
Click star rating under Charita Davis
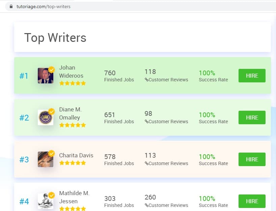coord(73,163)
